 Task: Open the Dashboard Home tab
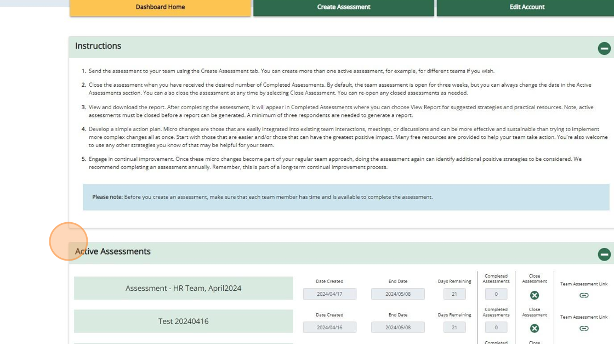(x=160, y=7)
